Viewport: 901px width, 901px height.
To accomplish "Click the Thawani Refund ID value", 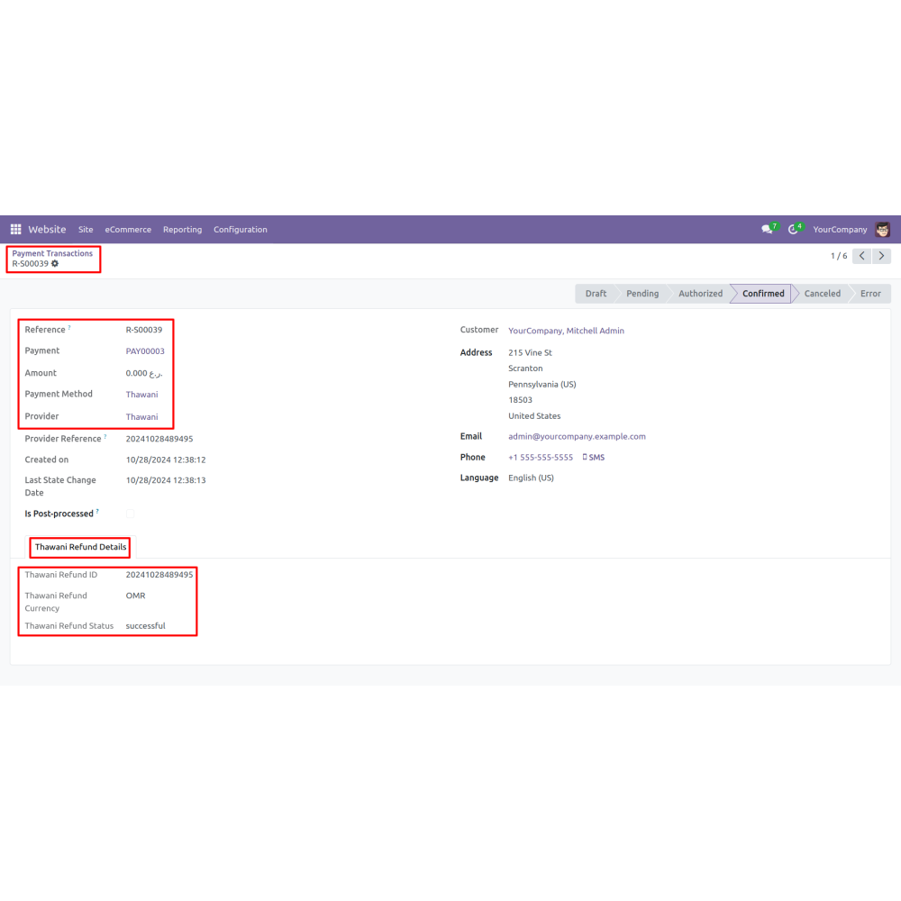I will tap(159, 575).
